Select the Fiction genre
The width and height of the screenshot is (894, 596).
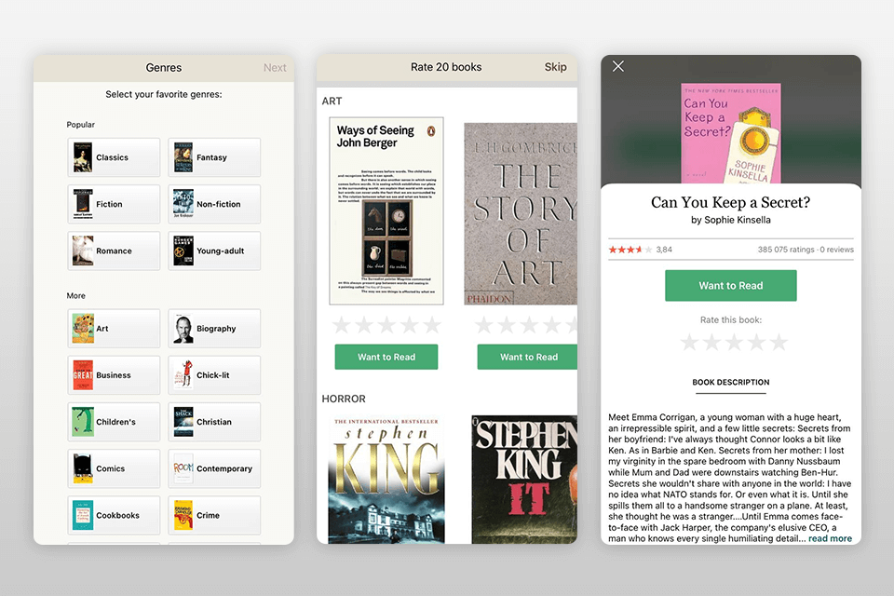(113, 204)
